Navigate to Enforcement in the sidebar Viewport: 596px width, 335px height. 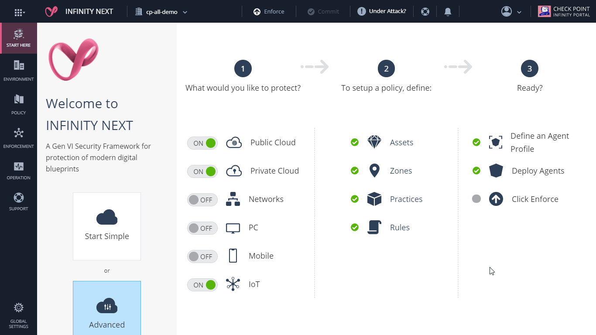19,138
